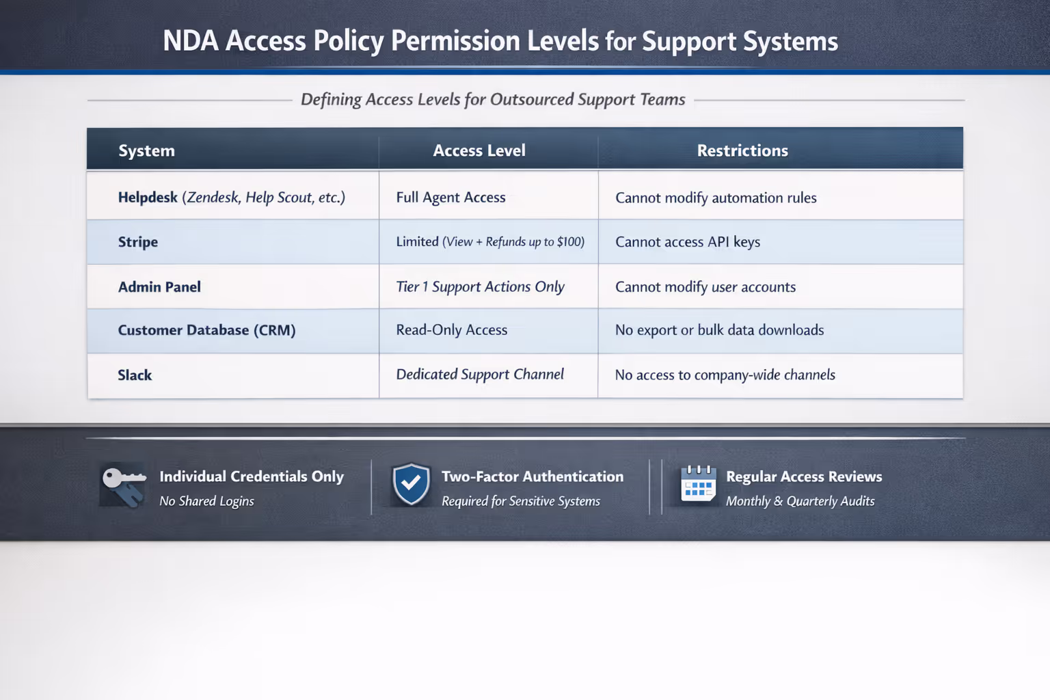Viewport: 1050px width, 700px height.
Task: Click 'Limited (View + Refunds up to $100)' cell
Action: 488,242
